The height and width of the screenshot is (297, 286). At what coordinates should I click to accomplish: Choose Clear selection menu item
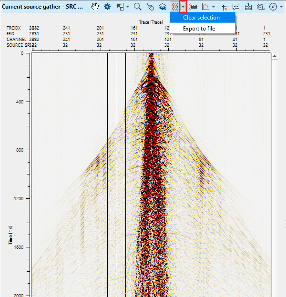click(x=203, y=18)
